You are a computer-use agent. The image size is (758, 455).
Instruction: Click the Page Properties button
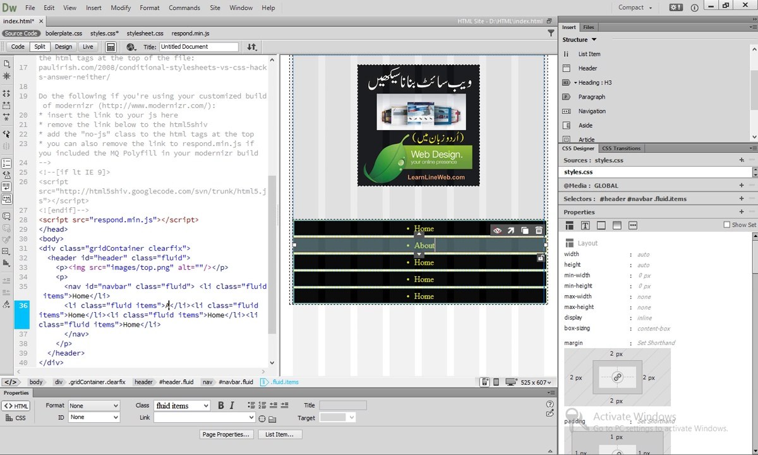click(226, 434)
